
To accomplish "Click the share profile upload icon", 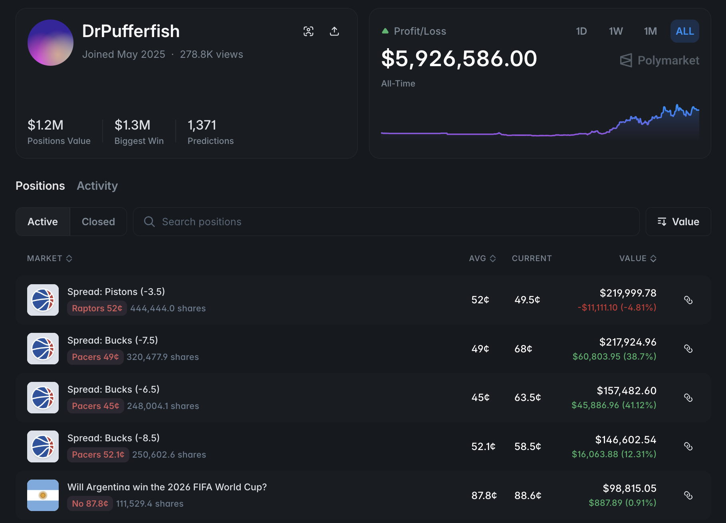I will pyautogui.click(x=334, y=31).
